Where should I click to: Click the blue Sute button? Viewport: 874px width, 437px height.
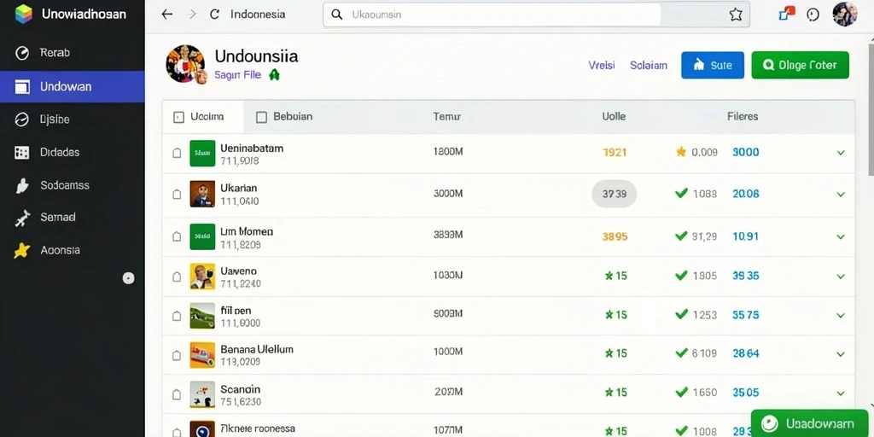713,65
